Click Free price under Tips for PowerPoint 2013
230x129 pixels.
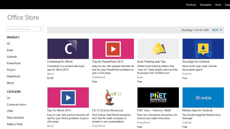[x=95, y=81]
